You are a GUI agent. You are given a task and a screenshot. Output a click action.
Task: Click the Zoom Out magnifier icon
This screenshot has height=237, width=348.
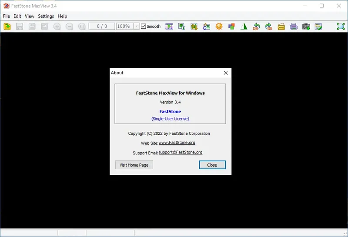point(69,27)
